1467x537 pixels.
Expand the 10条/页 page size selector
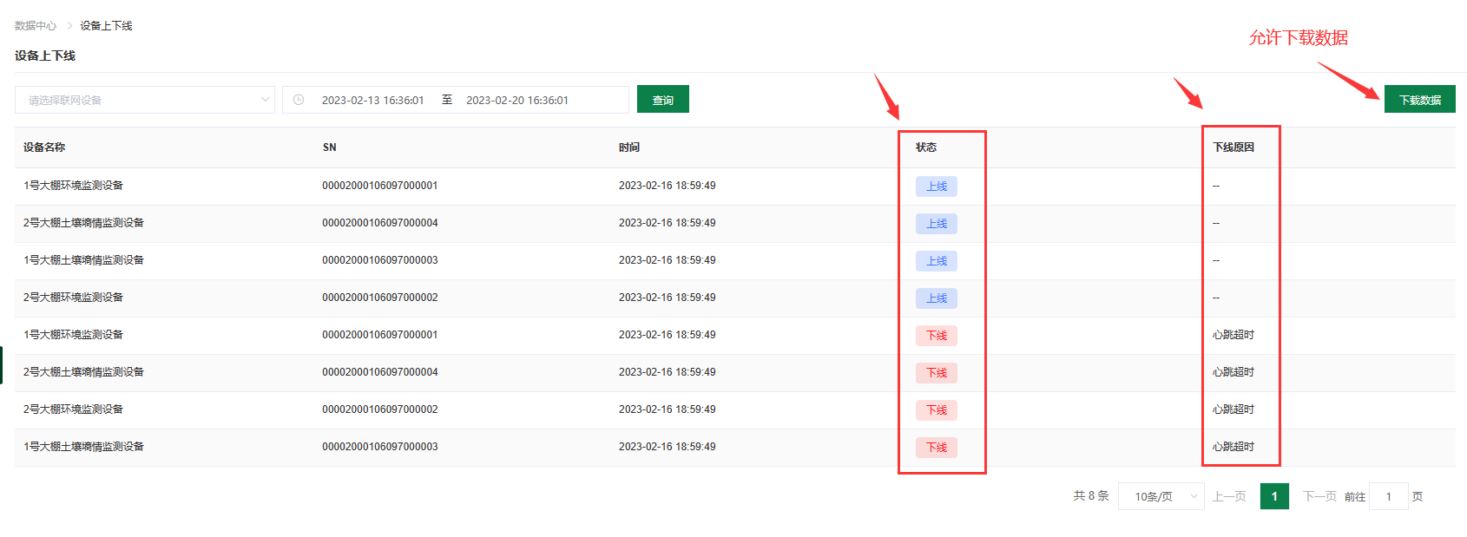(1161, 496)
